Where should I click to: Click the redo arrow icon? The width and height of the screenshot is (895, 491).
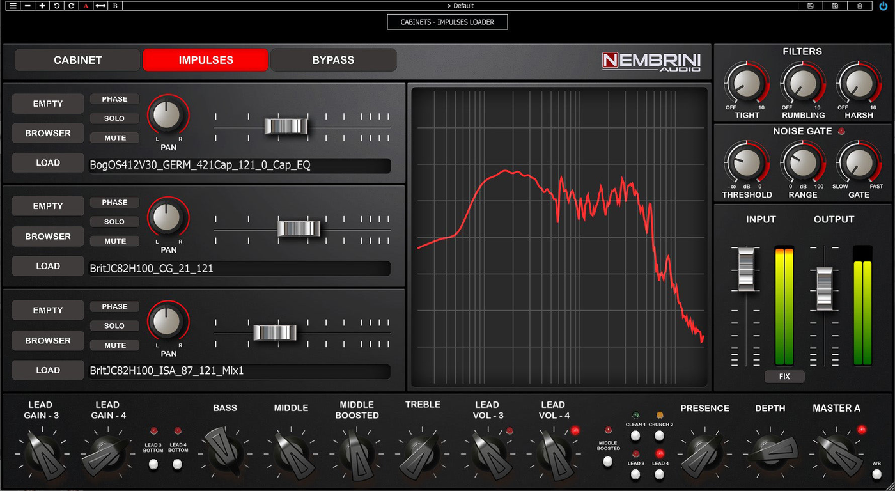71,6
